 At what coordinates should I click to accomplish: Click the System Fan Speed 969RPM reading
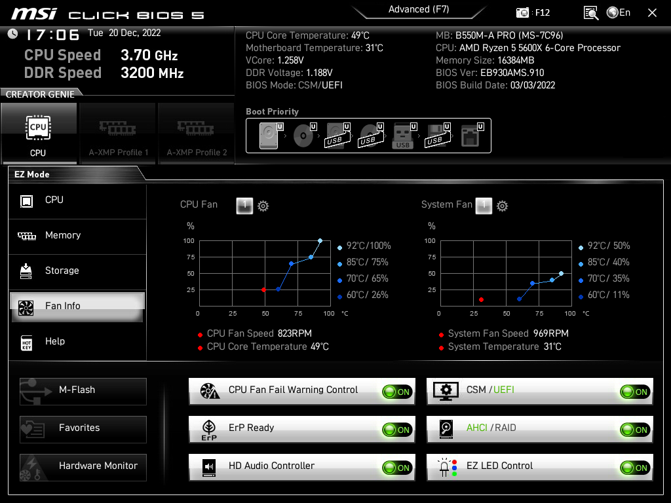(508, 333)
